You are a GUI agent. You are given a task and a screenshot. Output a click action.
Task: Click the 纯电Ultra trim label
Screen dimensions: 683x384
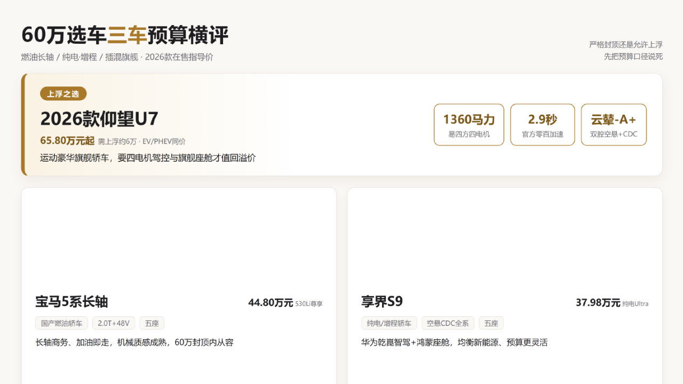click(x=636, y=304)
